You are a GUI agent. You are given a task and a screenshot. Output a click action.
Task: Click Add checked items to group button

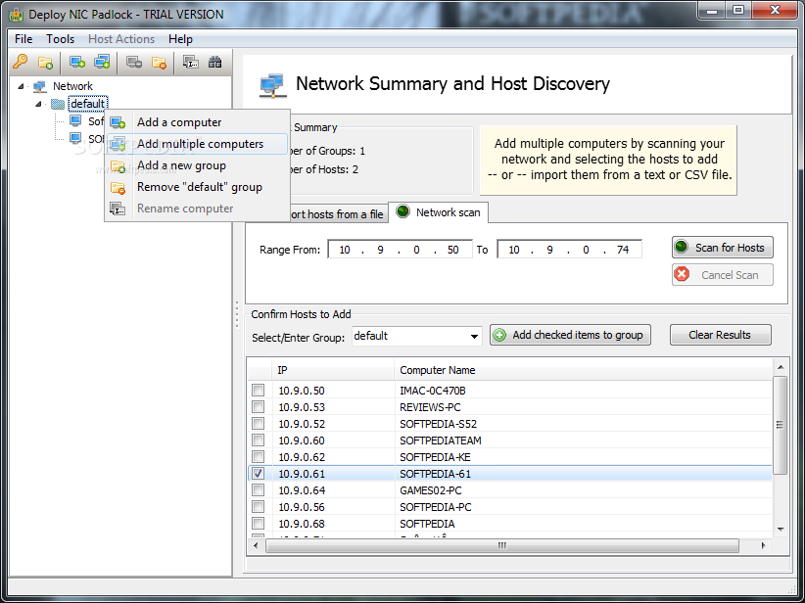[x=570, y=335]
